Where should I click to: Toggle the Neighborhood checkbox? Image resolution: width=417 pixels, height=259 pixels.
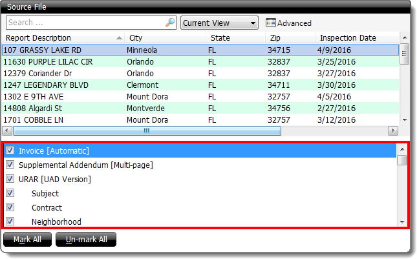tap(10, 222)
